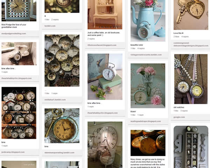View the giant wall clock bedroom photo

click(105, 145)
